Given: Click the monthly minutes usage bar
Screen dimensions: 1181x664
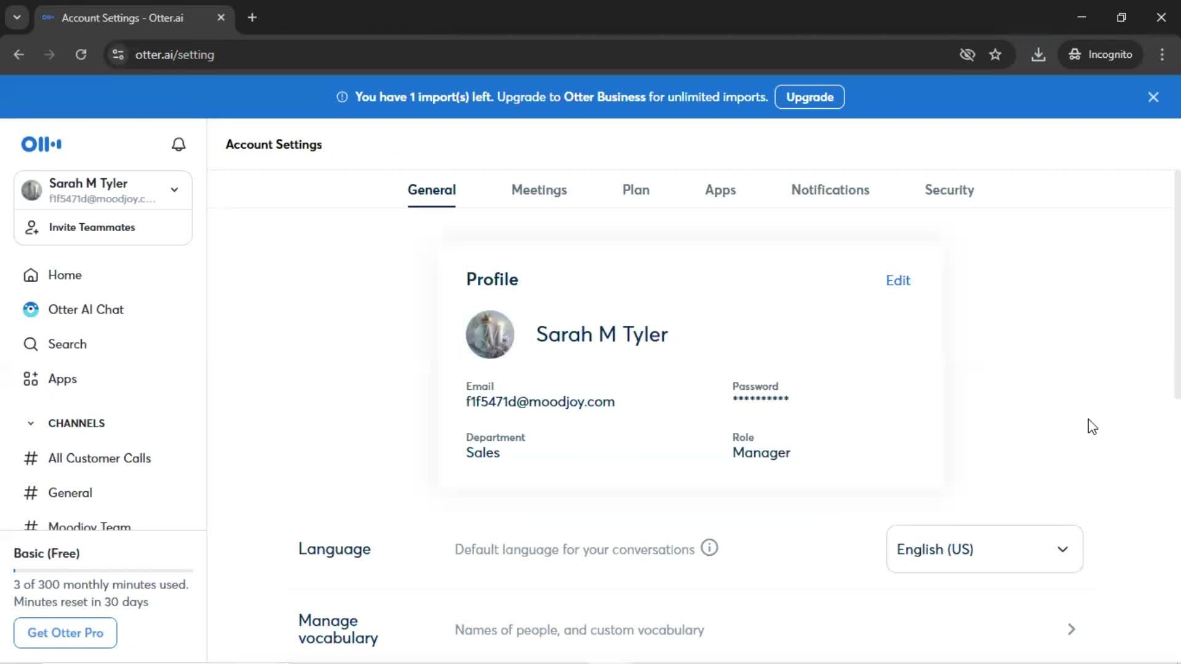Looking at the screenshot, I should (x=103, y=571).
